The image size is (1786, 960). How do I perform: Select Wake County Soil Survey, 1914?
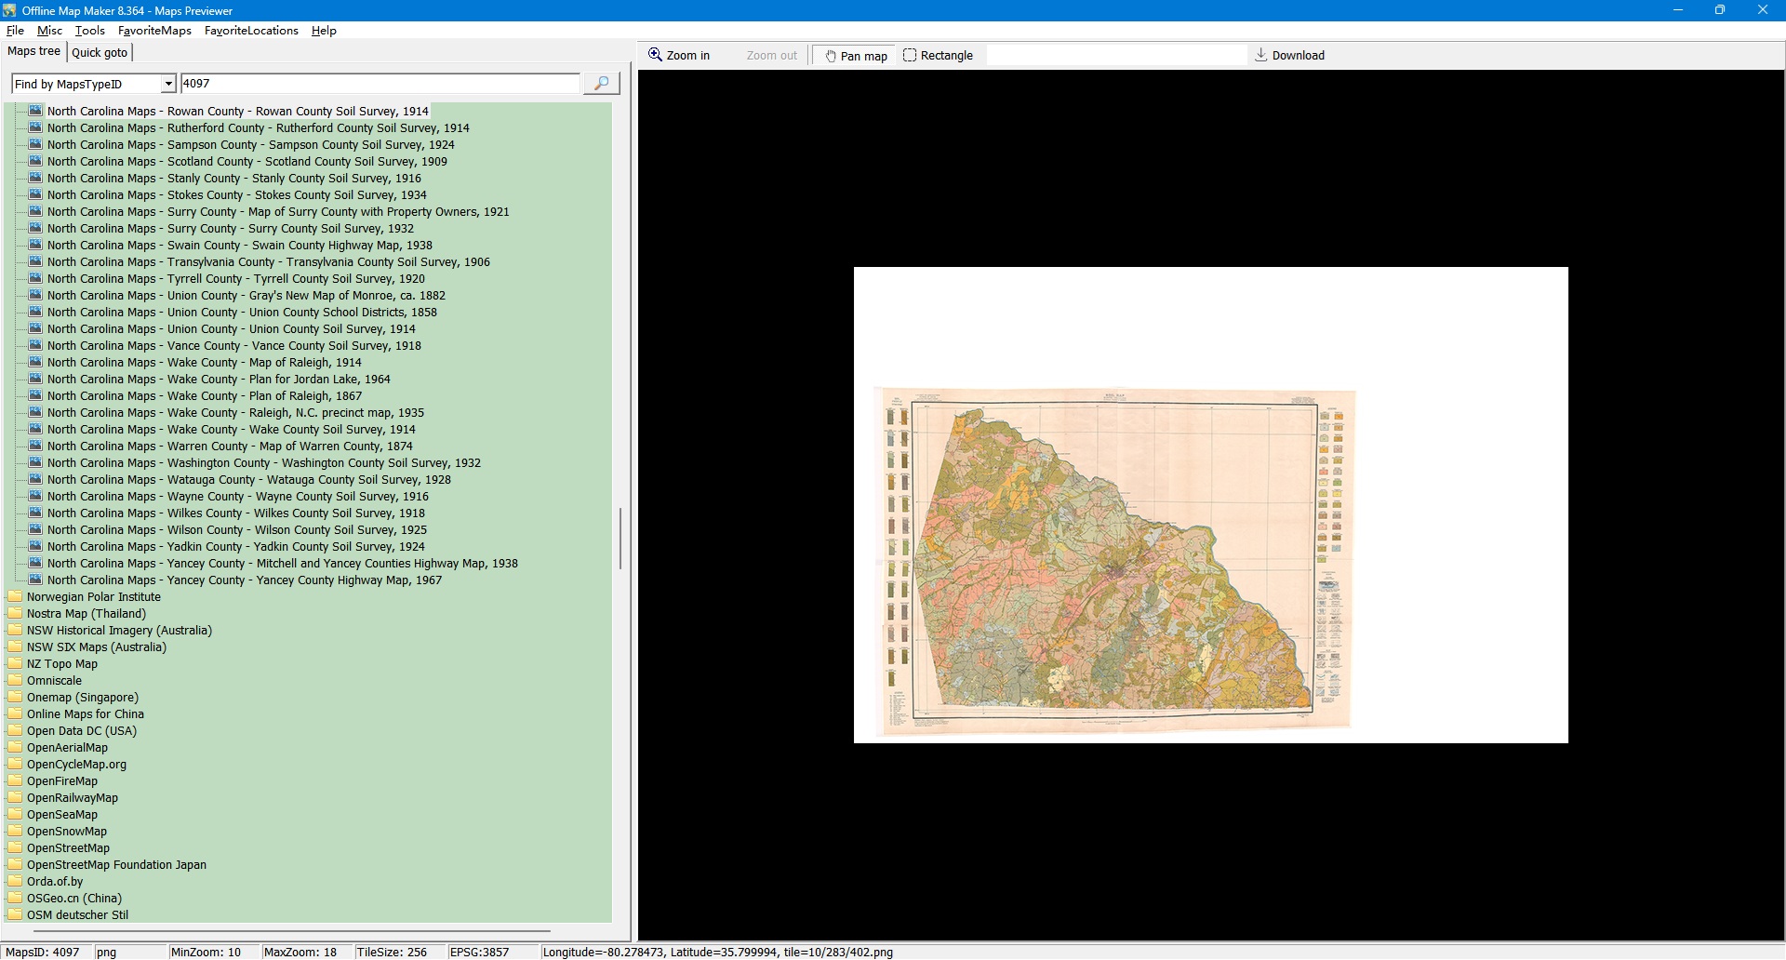point(231,430)
